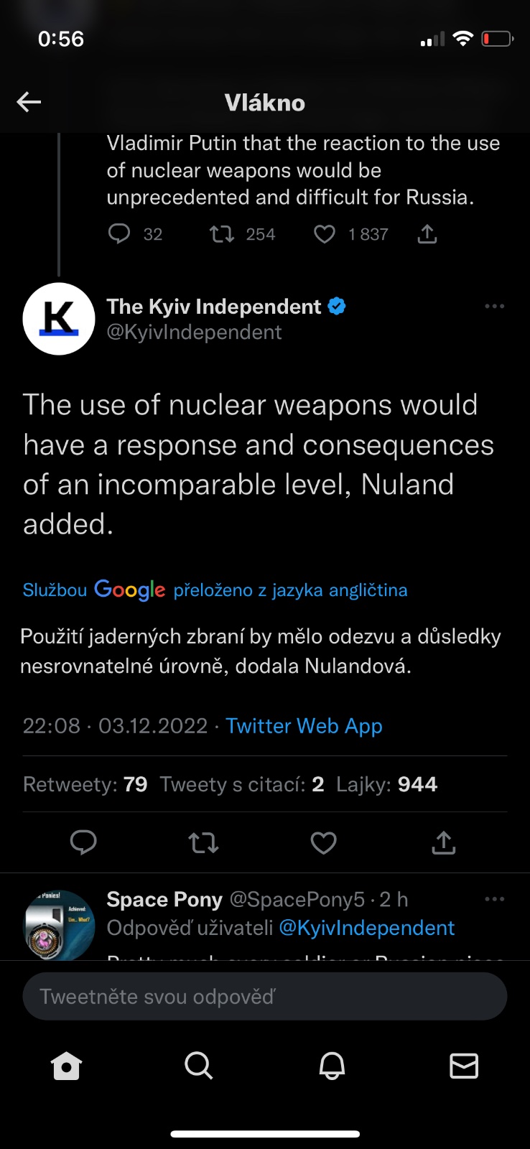This screenshot has height=1149, width=530.
Task: Tap the back arrow in the header
Action: point(29,102)
